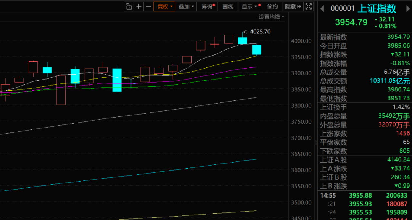Enter fullscreen with the expand icon

[x=309, y=6]
